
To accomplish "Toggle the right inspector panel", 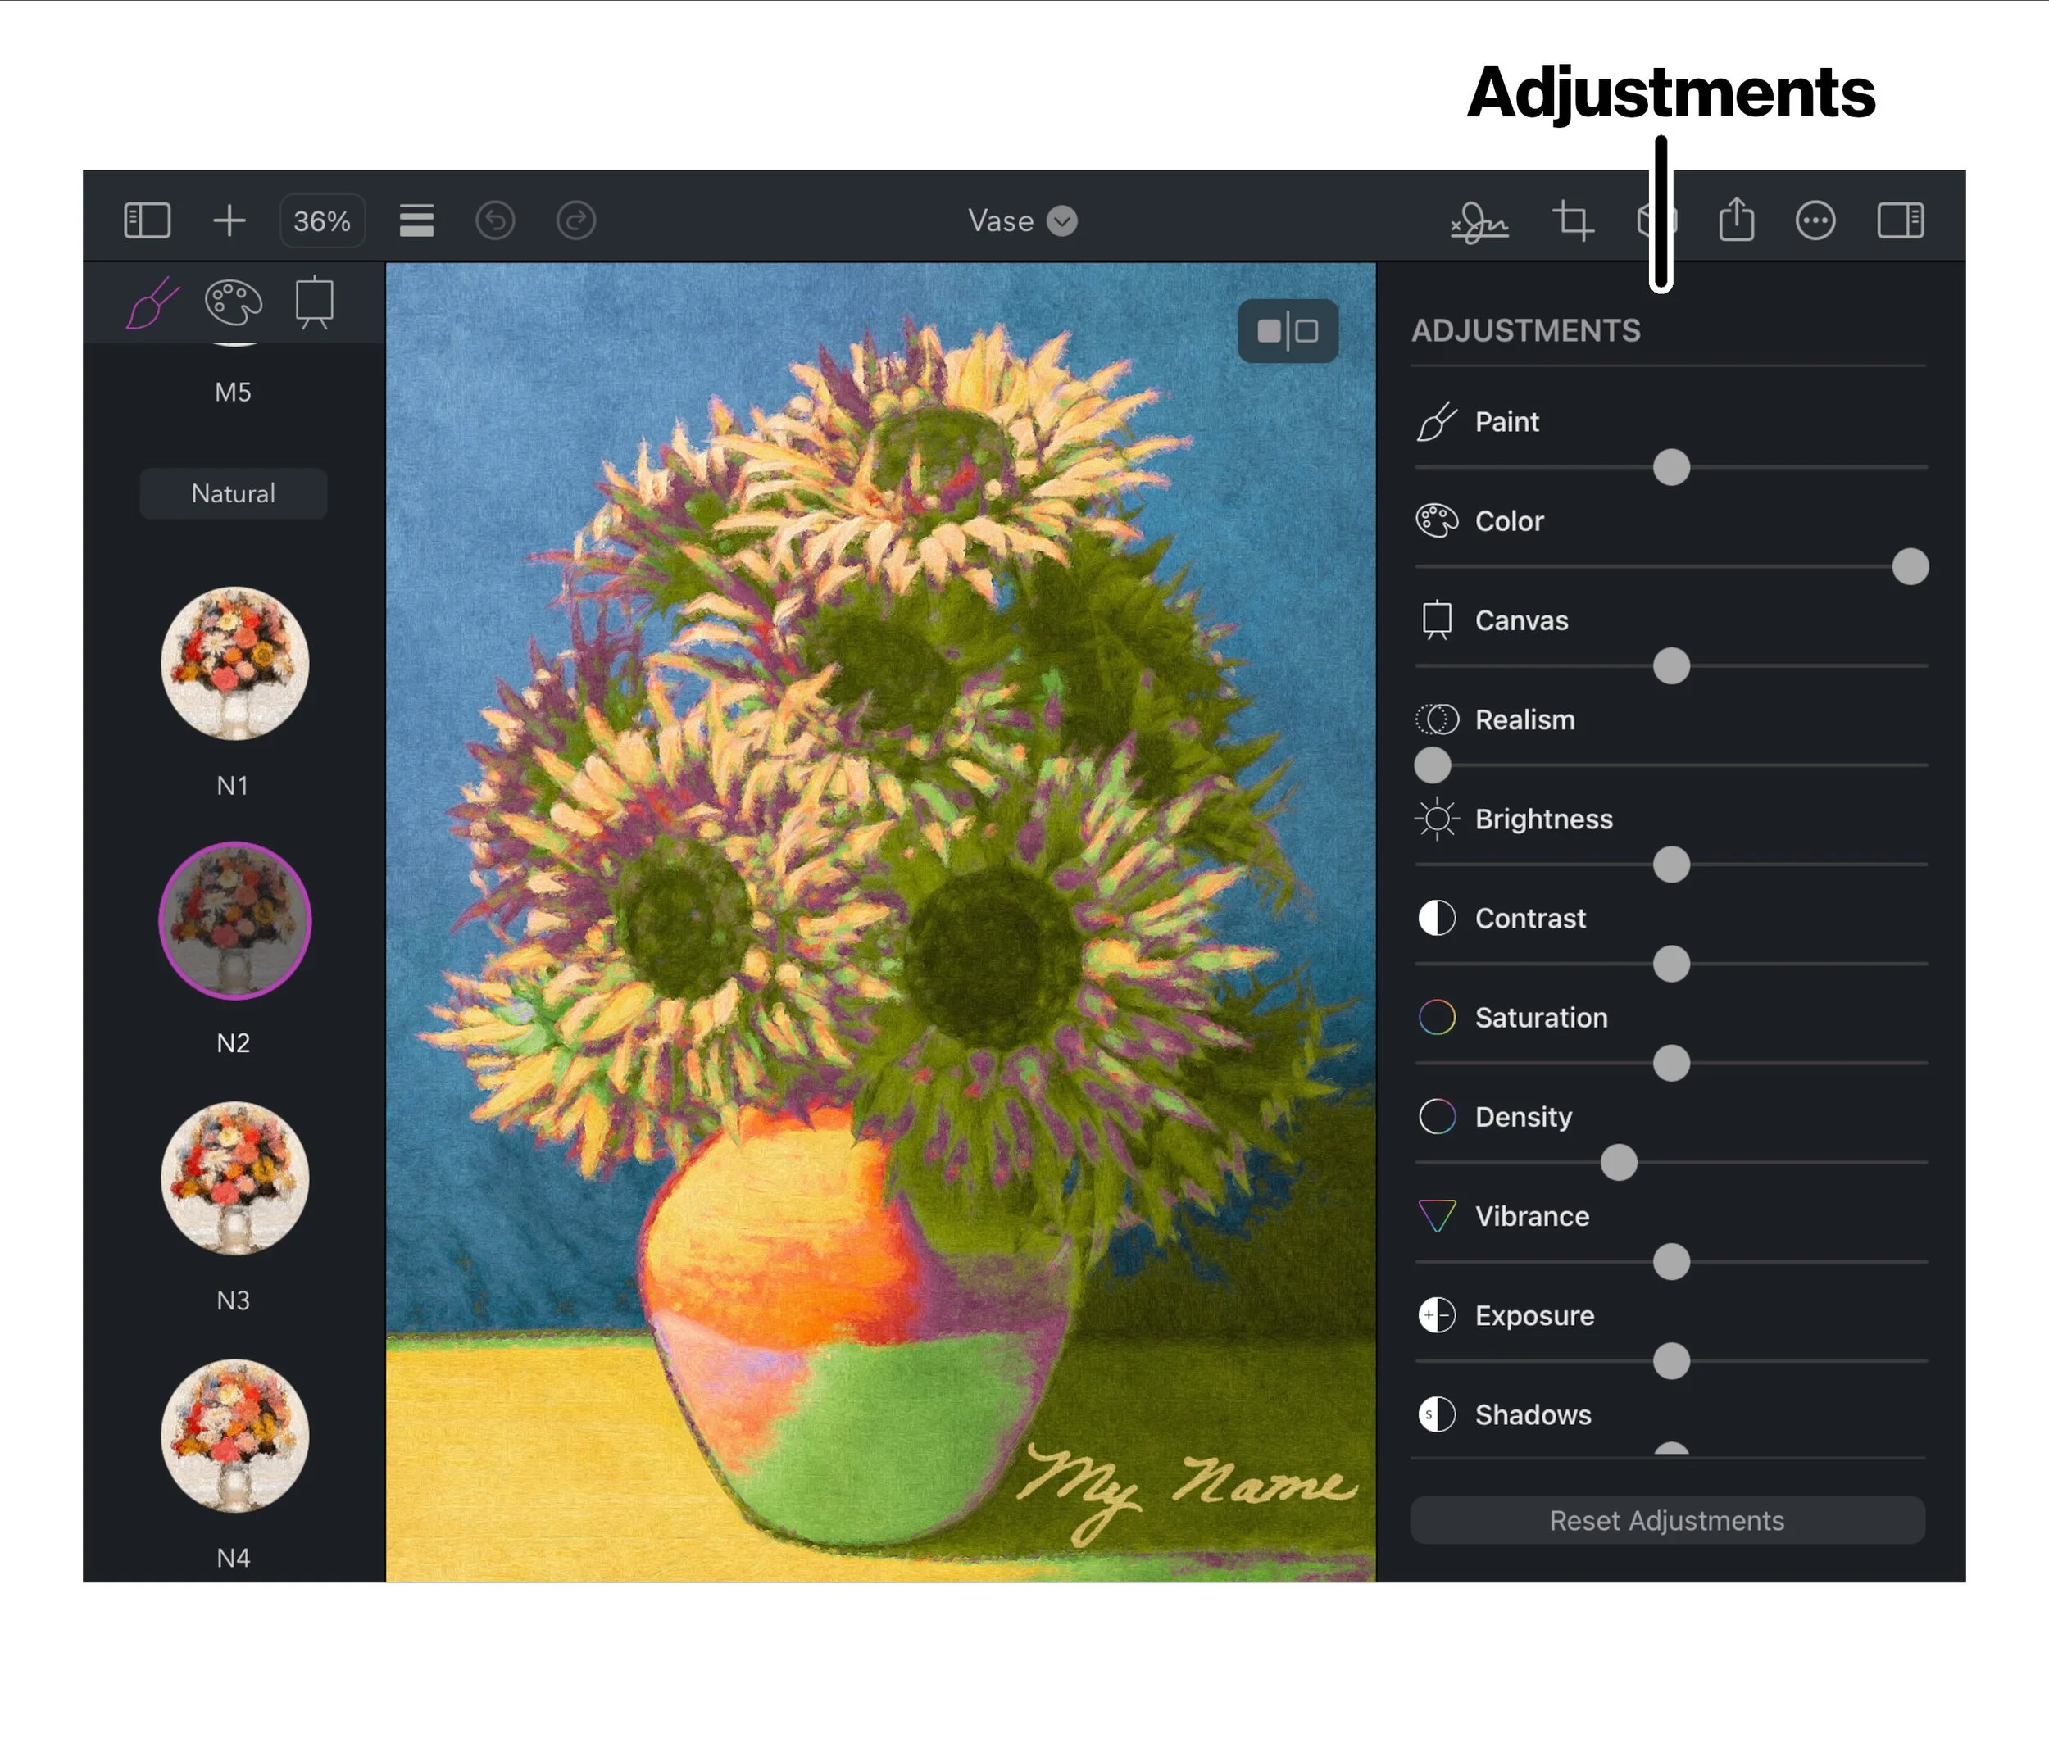I will click(x=1900, y=220).
